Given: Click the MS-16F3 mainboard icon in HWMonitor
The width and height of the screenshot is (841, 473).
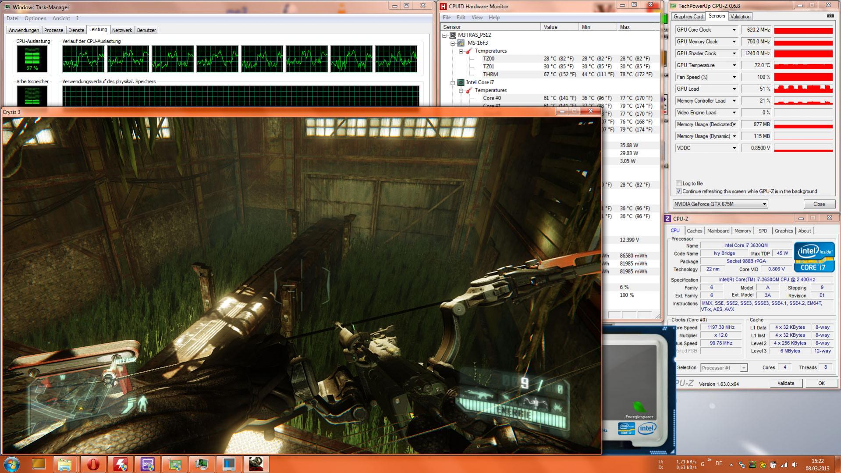Looking at the screenshot, I should [x=461, y=43].
